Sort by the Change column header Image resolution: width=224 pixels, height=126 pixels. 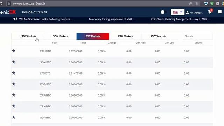[112, 43]
